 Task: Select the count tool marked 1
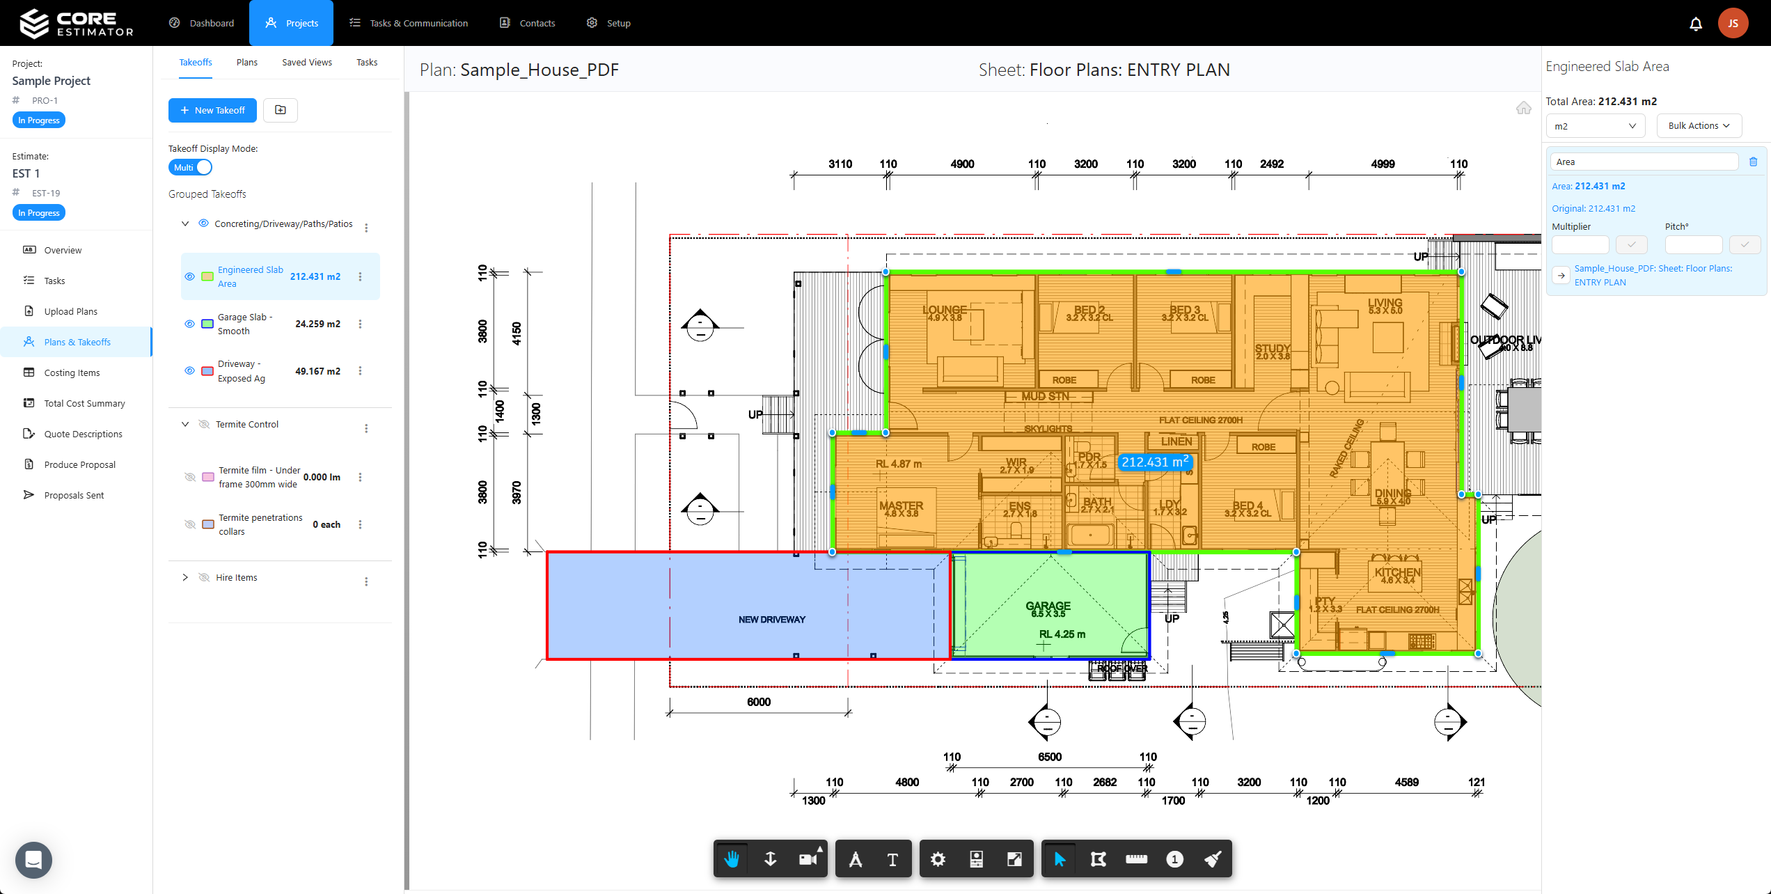1174,858
